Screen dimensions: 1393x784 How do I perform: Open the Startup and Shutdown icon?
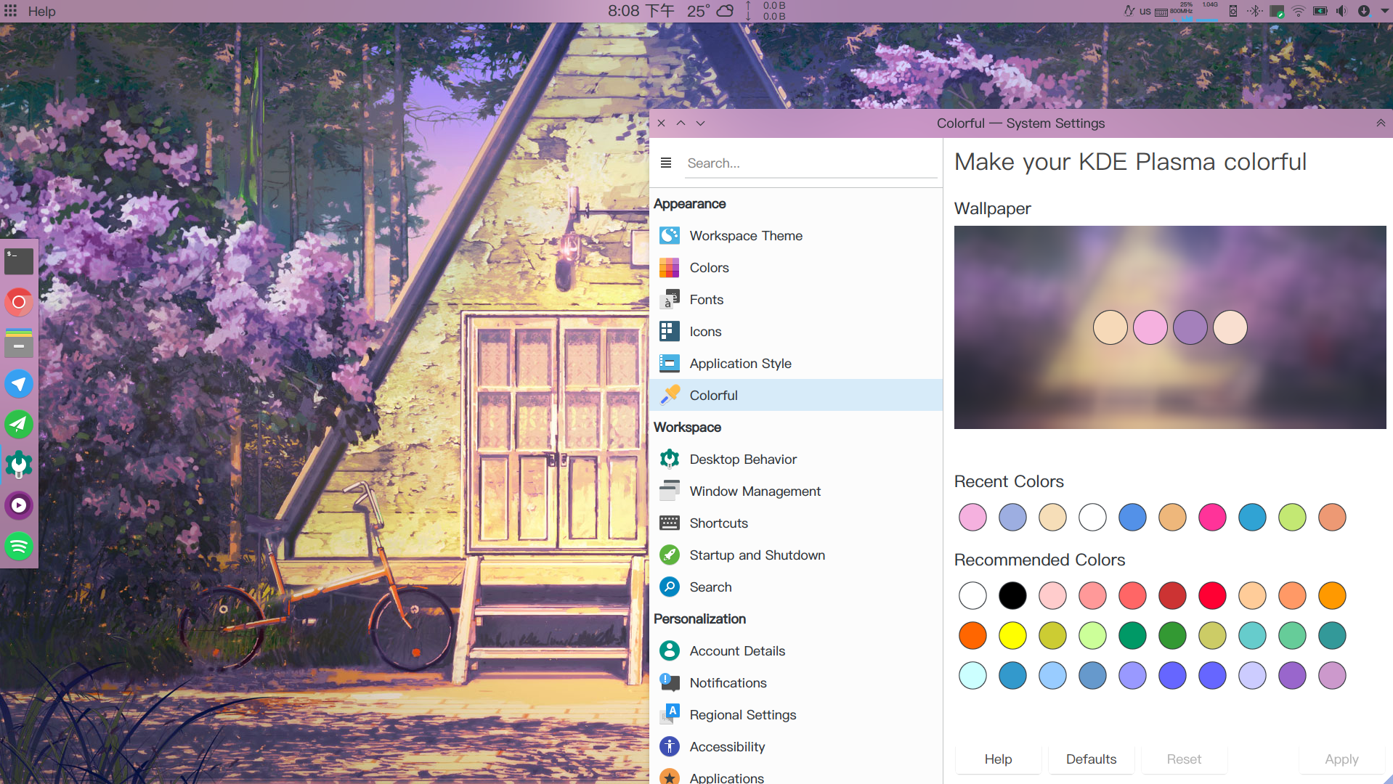coord(669,555)
